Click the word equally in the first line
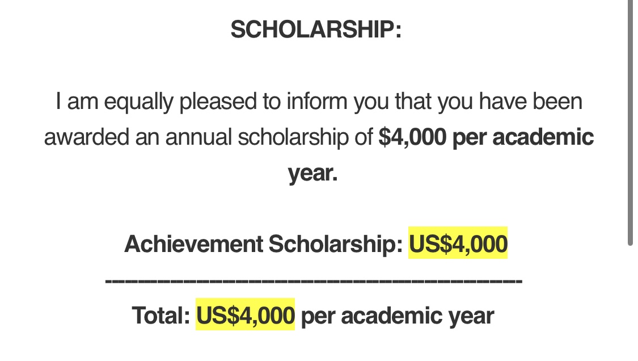 139,102
